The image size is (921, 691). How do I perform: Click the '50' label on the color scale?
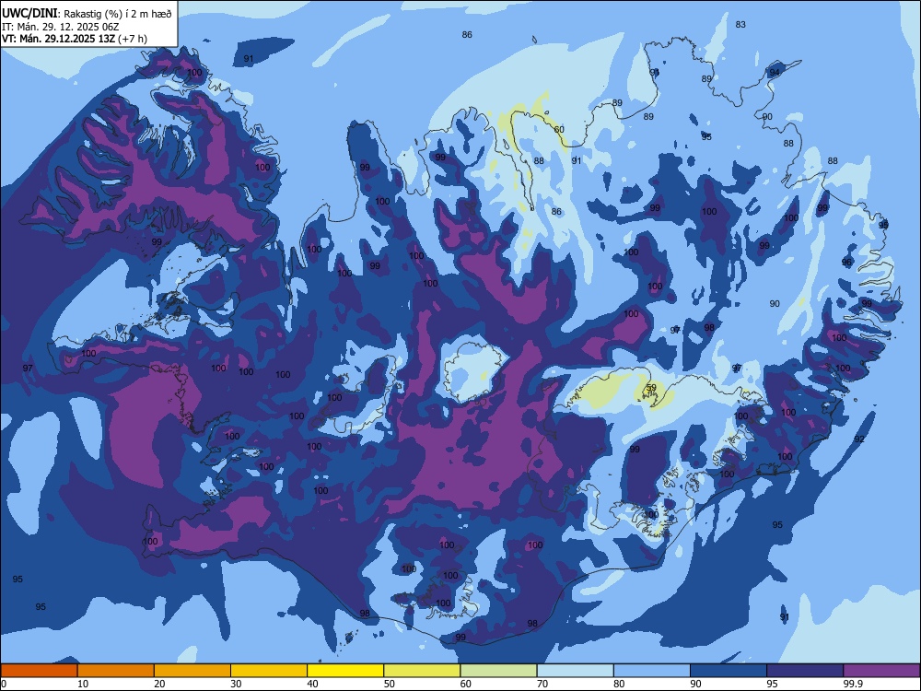click(x=390, y=684)
